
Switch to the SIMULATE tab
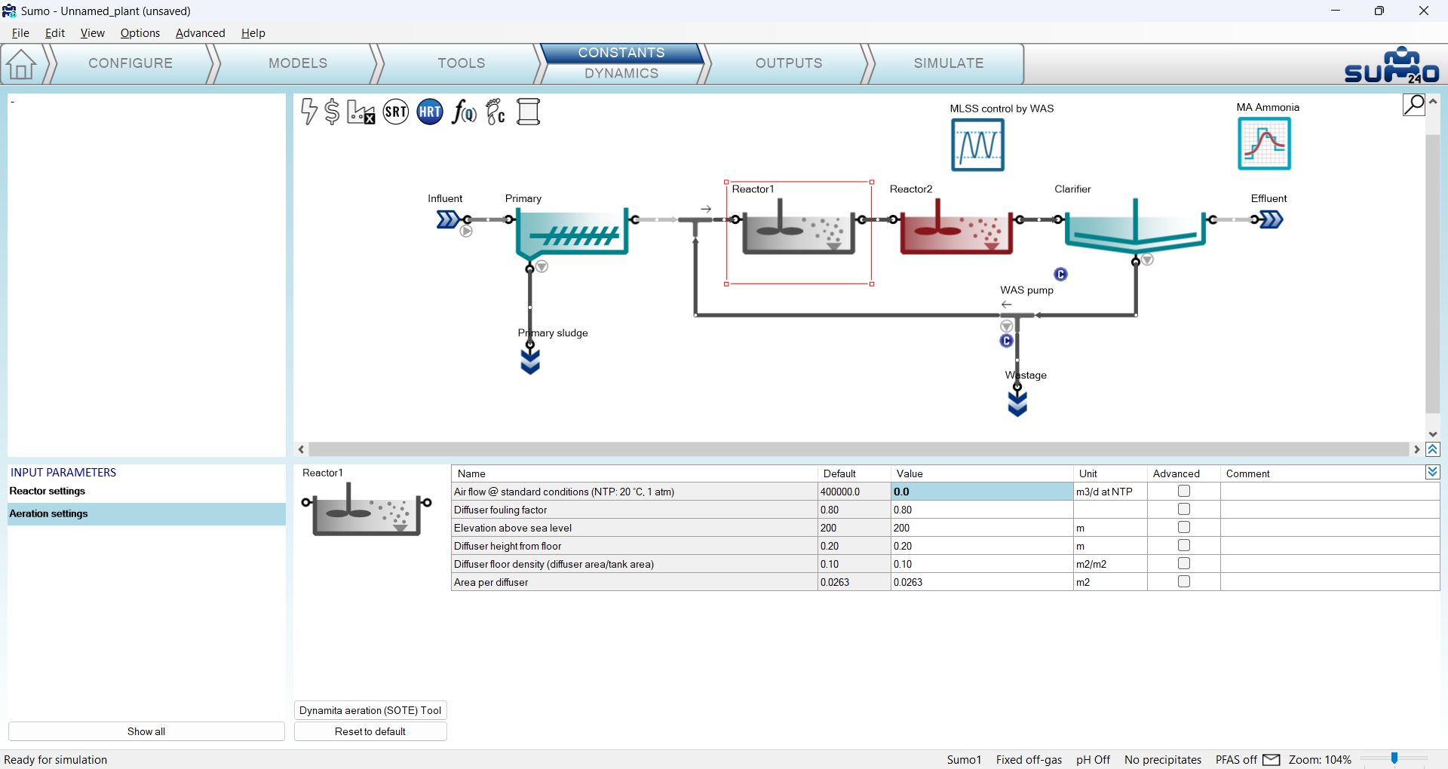[949, 63]
